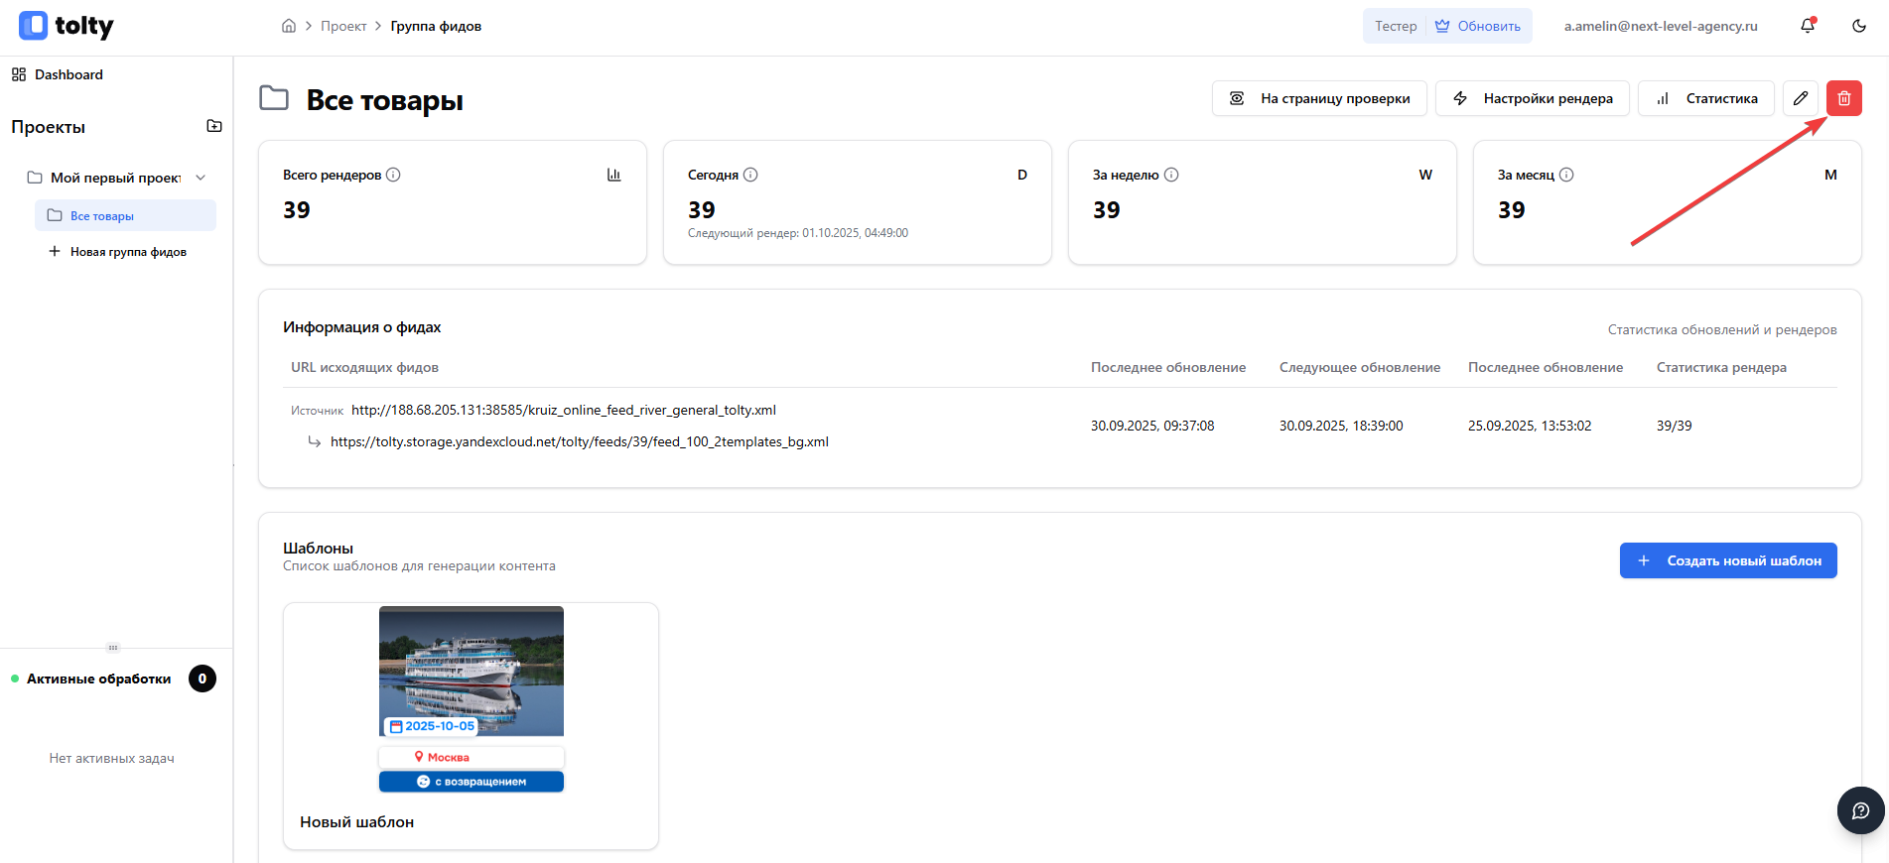Open Статистика button
This screenshot has width=1889, height=863.
point(1705,98)
